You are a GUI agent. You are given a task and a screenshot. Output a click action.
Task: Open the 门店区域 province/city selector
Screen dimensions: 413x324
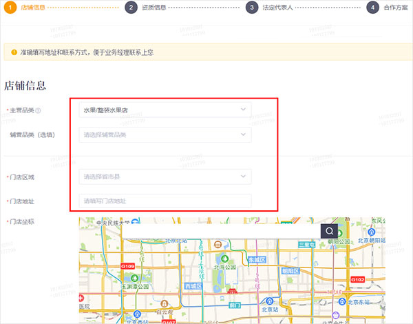pyautogui.click(x=165, y=177)
